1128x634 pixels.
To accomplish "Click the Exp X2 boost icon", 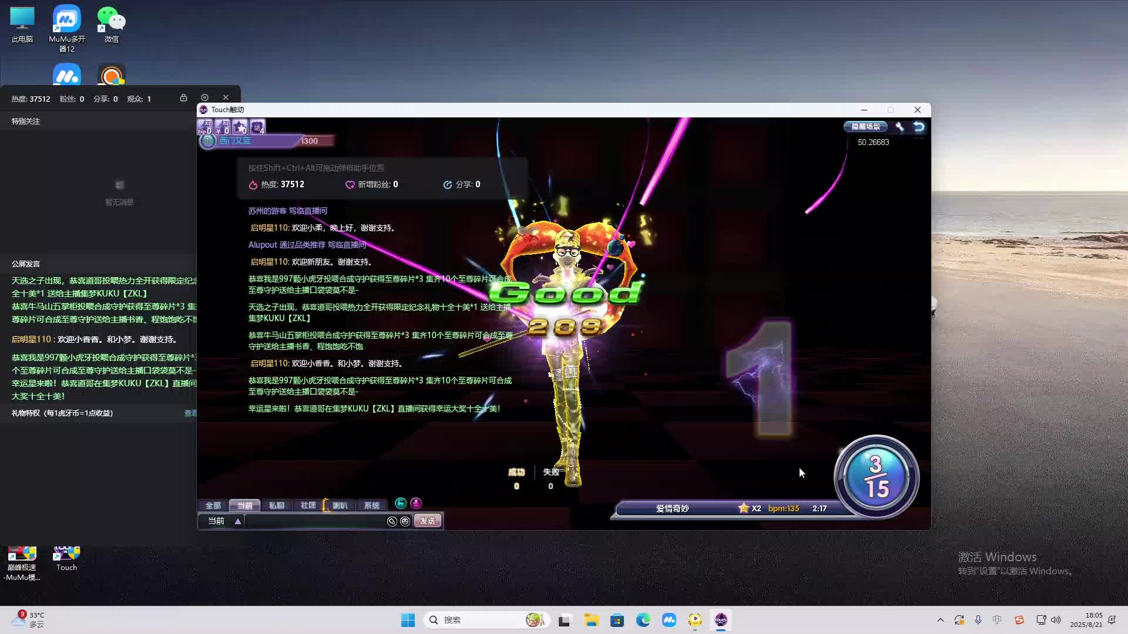I will coord(205,127).
